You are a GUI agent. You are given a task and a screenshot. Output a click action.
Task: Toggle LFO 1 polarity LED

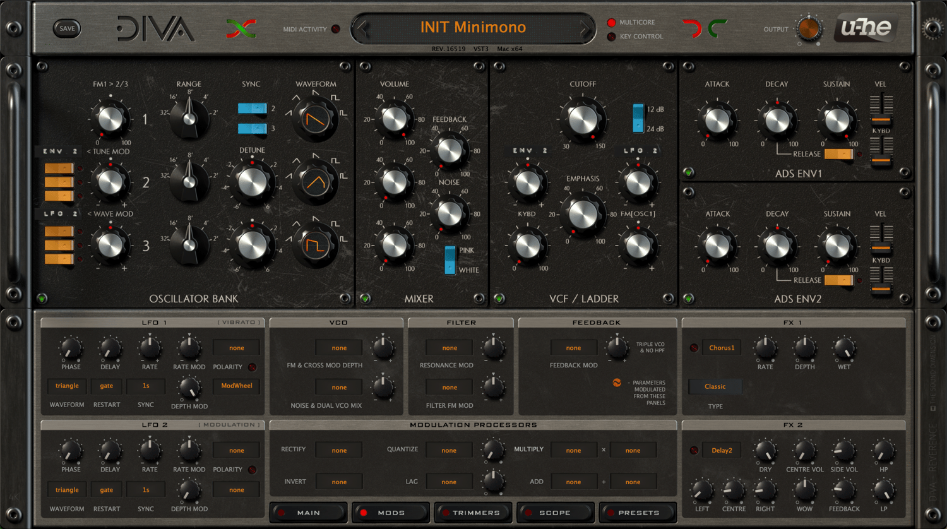(252, 367)
